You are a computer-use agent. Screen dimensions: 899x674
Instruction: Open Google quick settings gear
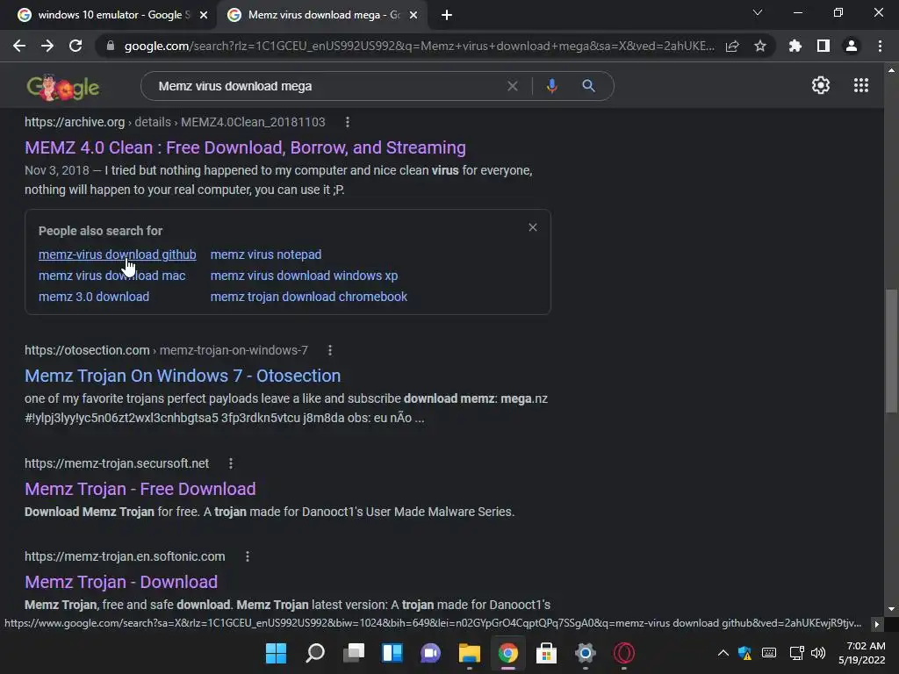pyautogui.click(x=821, y=85)
